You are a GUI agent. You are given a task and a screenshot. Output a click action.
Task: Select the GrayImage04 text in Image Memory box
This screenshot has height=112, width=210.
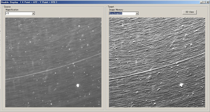click(116, 13)
